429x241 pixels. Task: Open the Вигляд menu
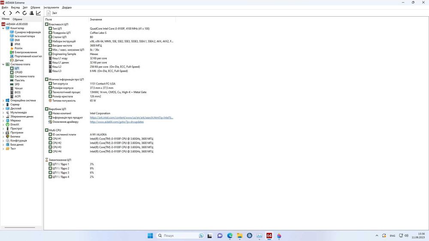[x=15, y=7]
